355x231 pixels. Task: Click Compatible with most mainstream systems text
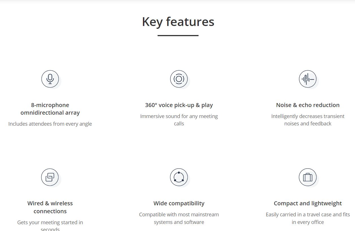click(179, 218)
